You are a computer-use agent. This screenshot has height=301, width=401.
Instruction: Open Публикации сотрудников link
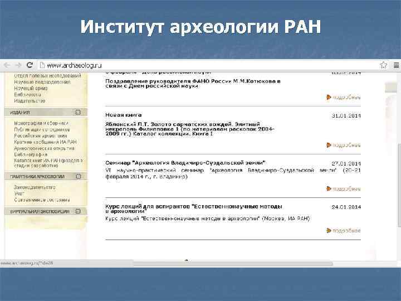[x=42, y=129]
